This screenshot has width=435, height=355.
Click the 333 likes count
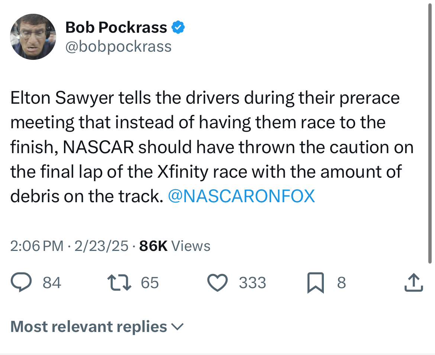(252, 283)
